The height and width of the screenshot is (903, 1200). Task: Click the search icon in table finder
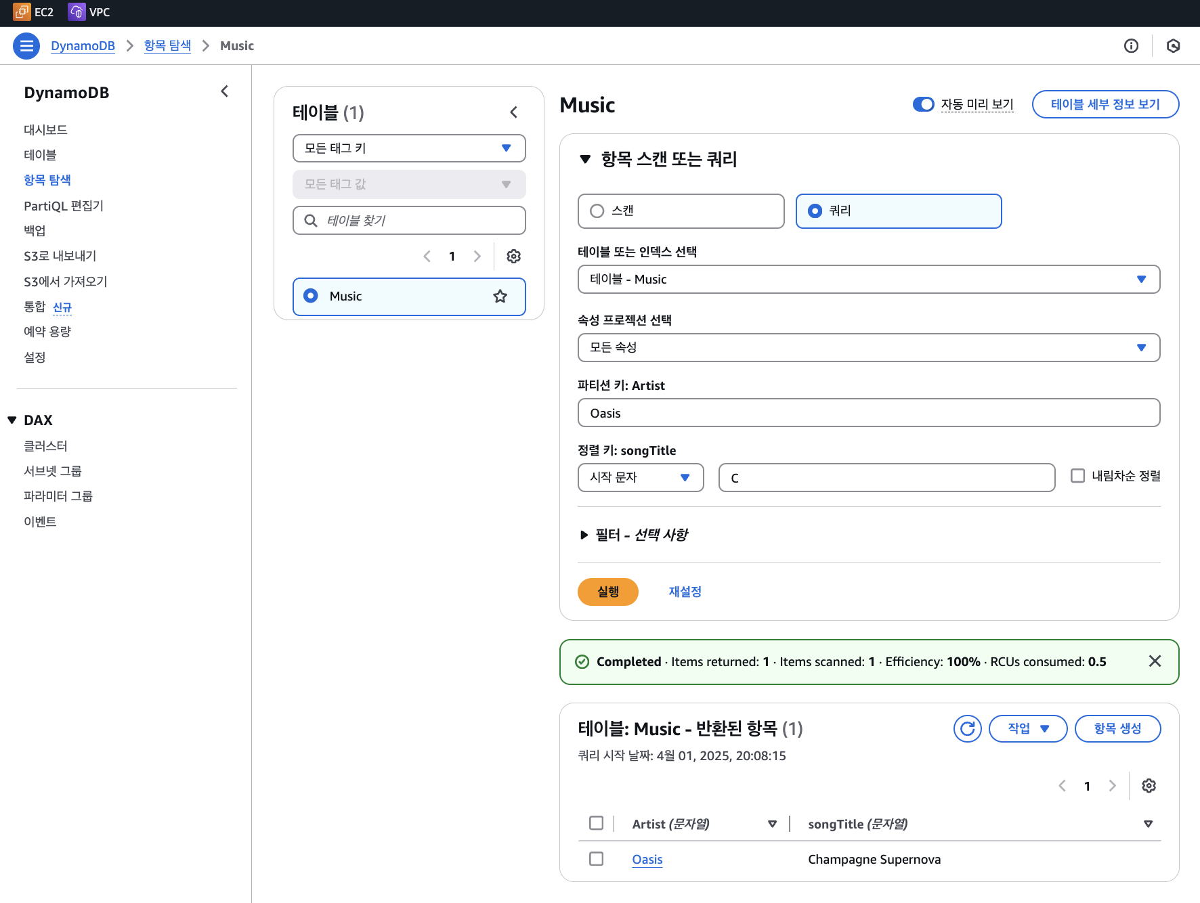coord(311,221)
